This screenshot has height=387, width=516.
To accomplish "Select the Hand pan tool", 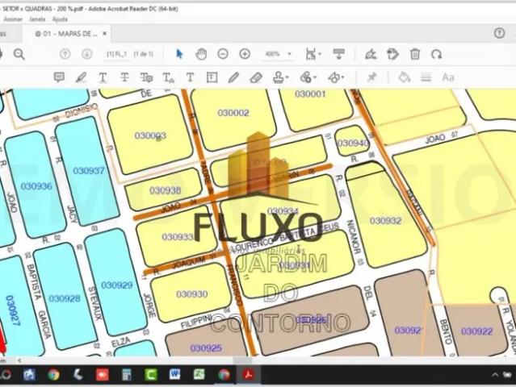I will (x=201, y=54).
